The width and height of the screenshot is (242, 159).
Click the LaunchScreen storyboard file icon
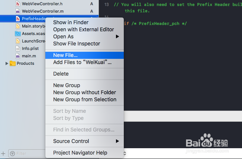[18, 41]
